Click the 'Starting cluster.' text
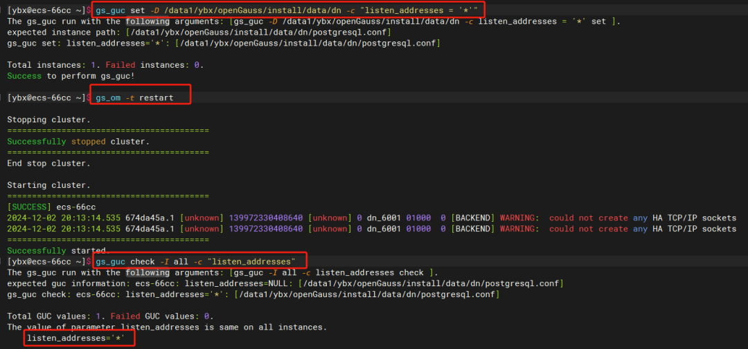The height and width of the screenshot is (349, 748). click(48, 185)
